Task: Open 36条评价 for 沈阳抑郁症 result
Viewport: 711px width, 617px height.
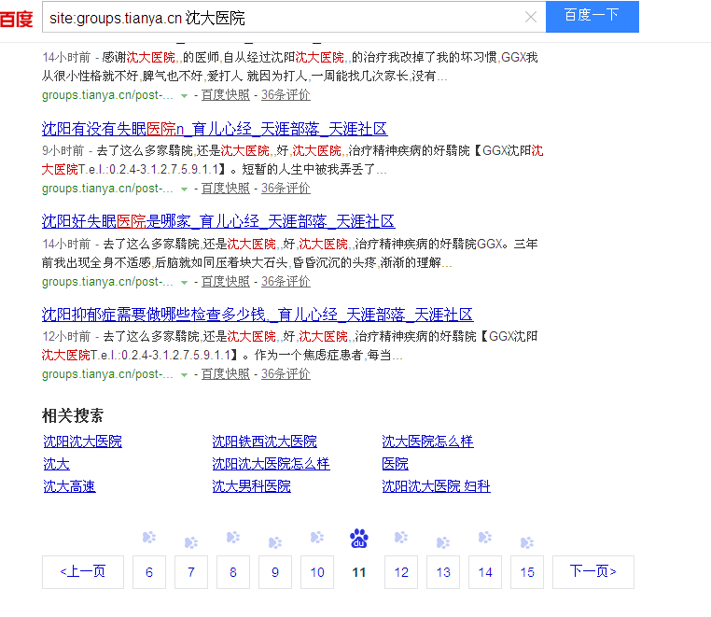Action: click(286, 373)
